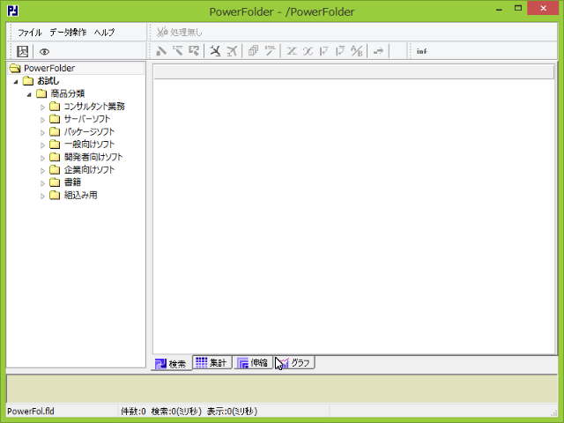Screen dimensions: 564x423
Task: Click the HTML pencil icon
Action: click(270, 51)
